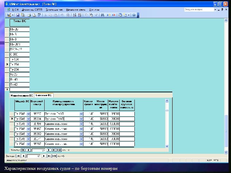Click the Save diskette icon

pyautogui.click(x=18, y=15)
